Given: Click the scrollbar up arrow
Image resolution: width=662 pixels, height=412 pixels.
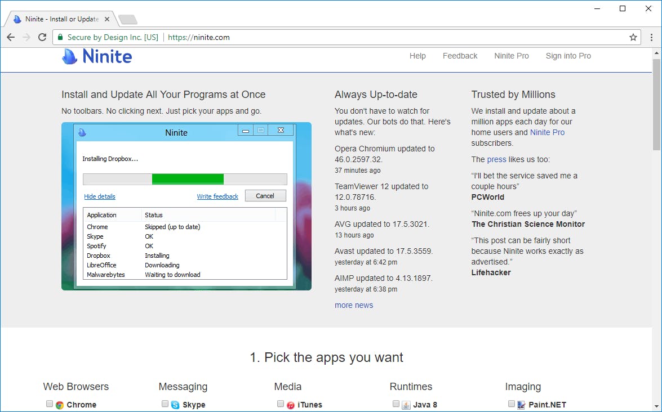Looking at the screenshot, I should 656,53.
